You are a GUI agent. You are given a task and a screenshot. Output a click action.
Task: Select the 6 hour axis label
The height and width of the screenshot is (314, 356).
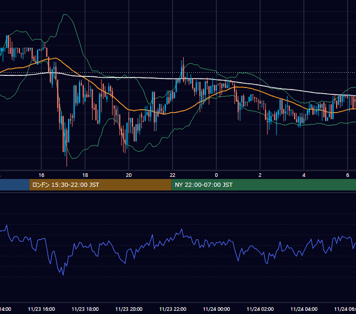(x=348, y=175)
